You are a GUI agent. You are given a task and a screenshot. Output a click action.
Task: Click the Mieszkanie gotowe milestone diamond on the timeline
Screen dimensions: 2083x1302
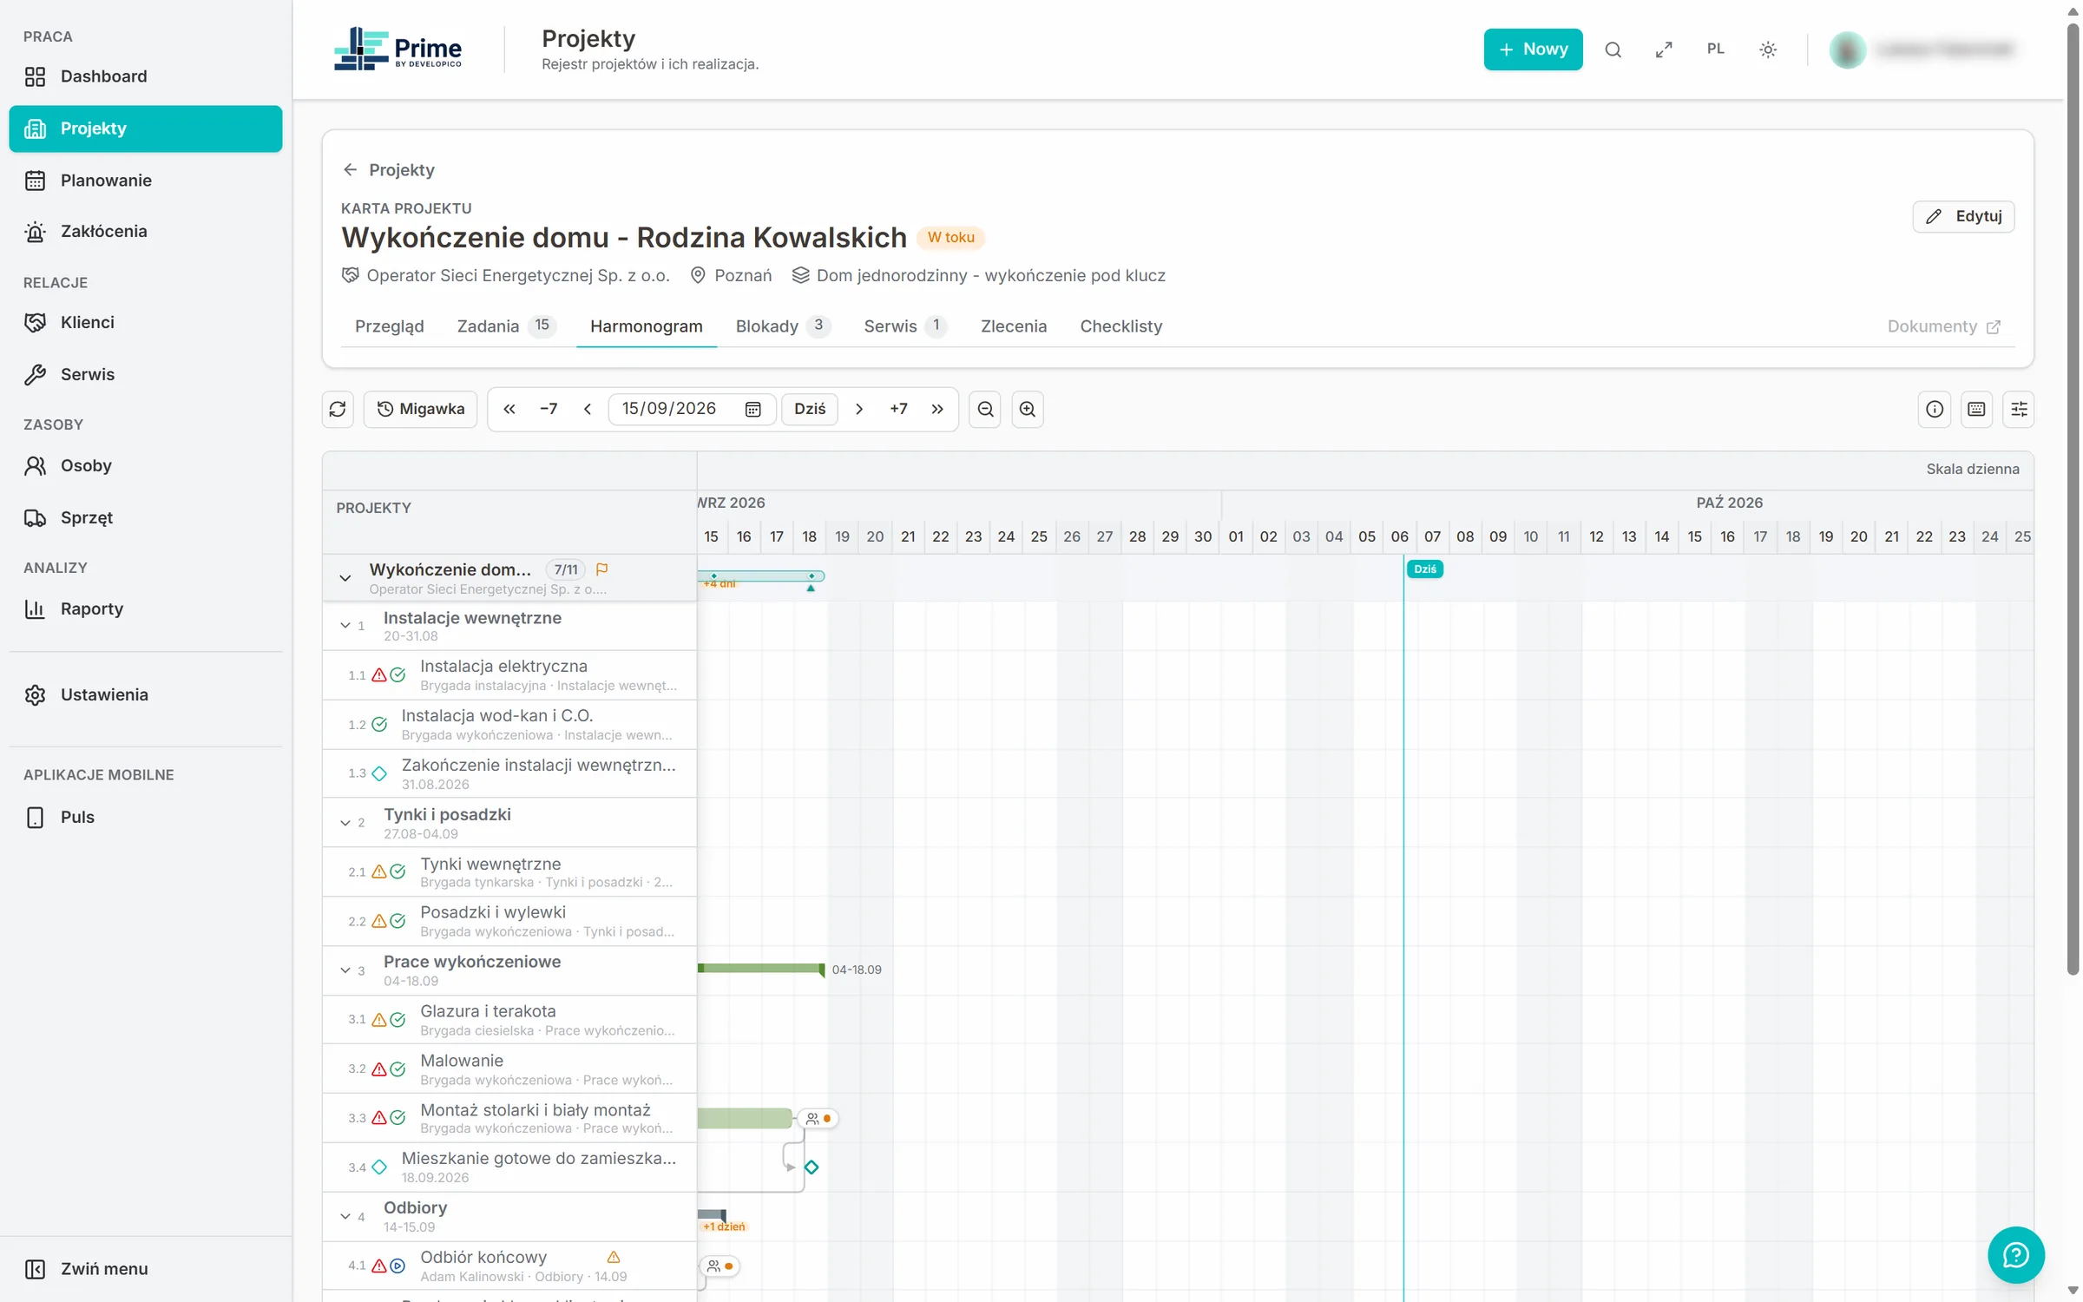[x=812, y=1167]
